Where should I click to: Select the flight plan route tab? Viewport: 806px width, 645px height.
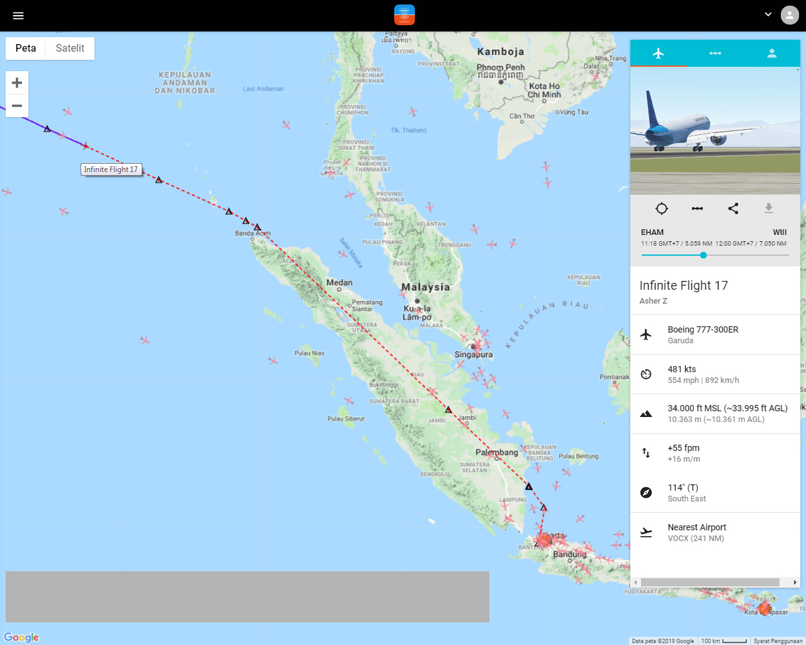tap(715, 54)
